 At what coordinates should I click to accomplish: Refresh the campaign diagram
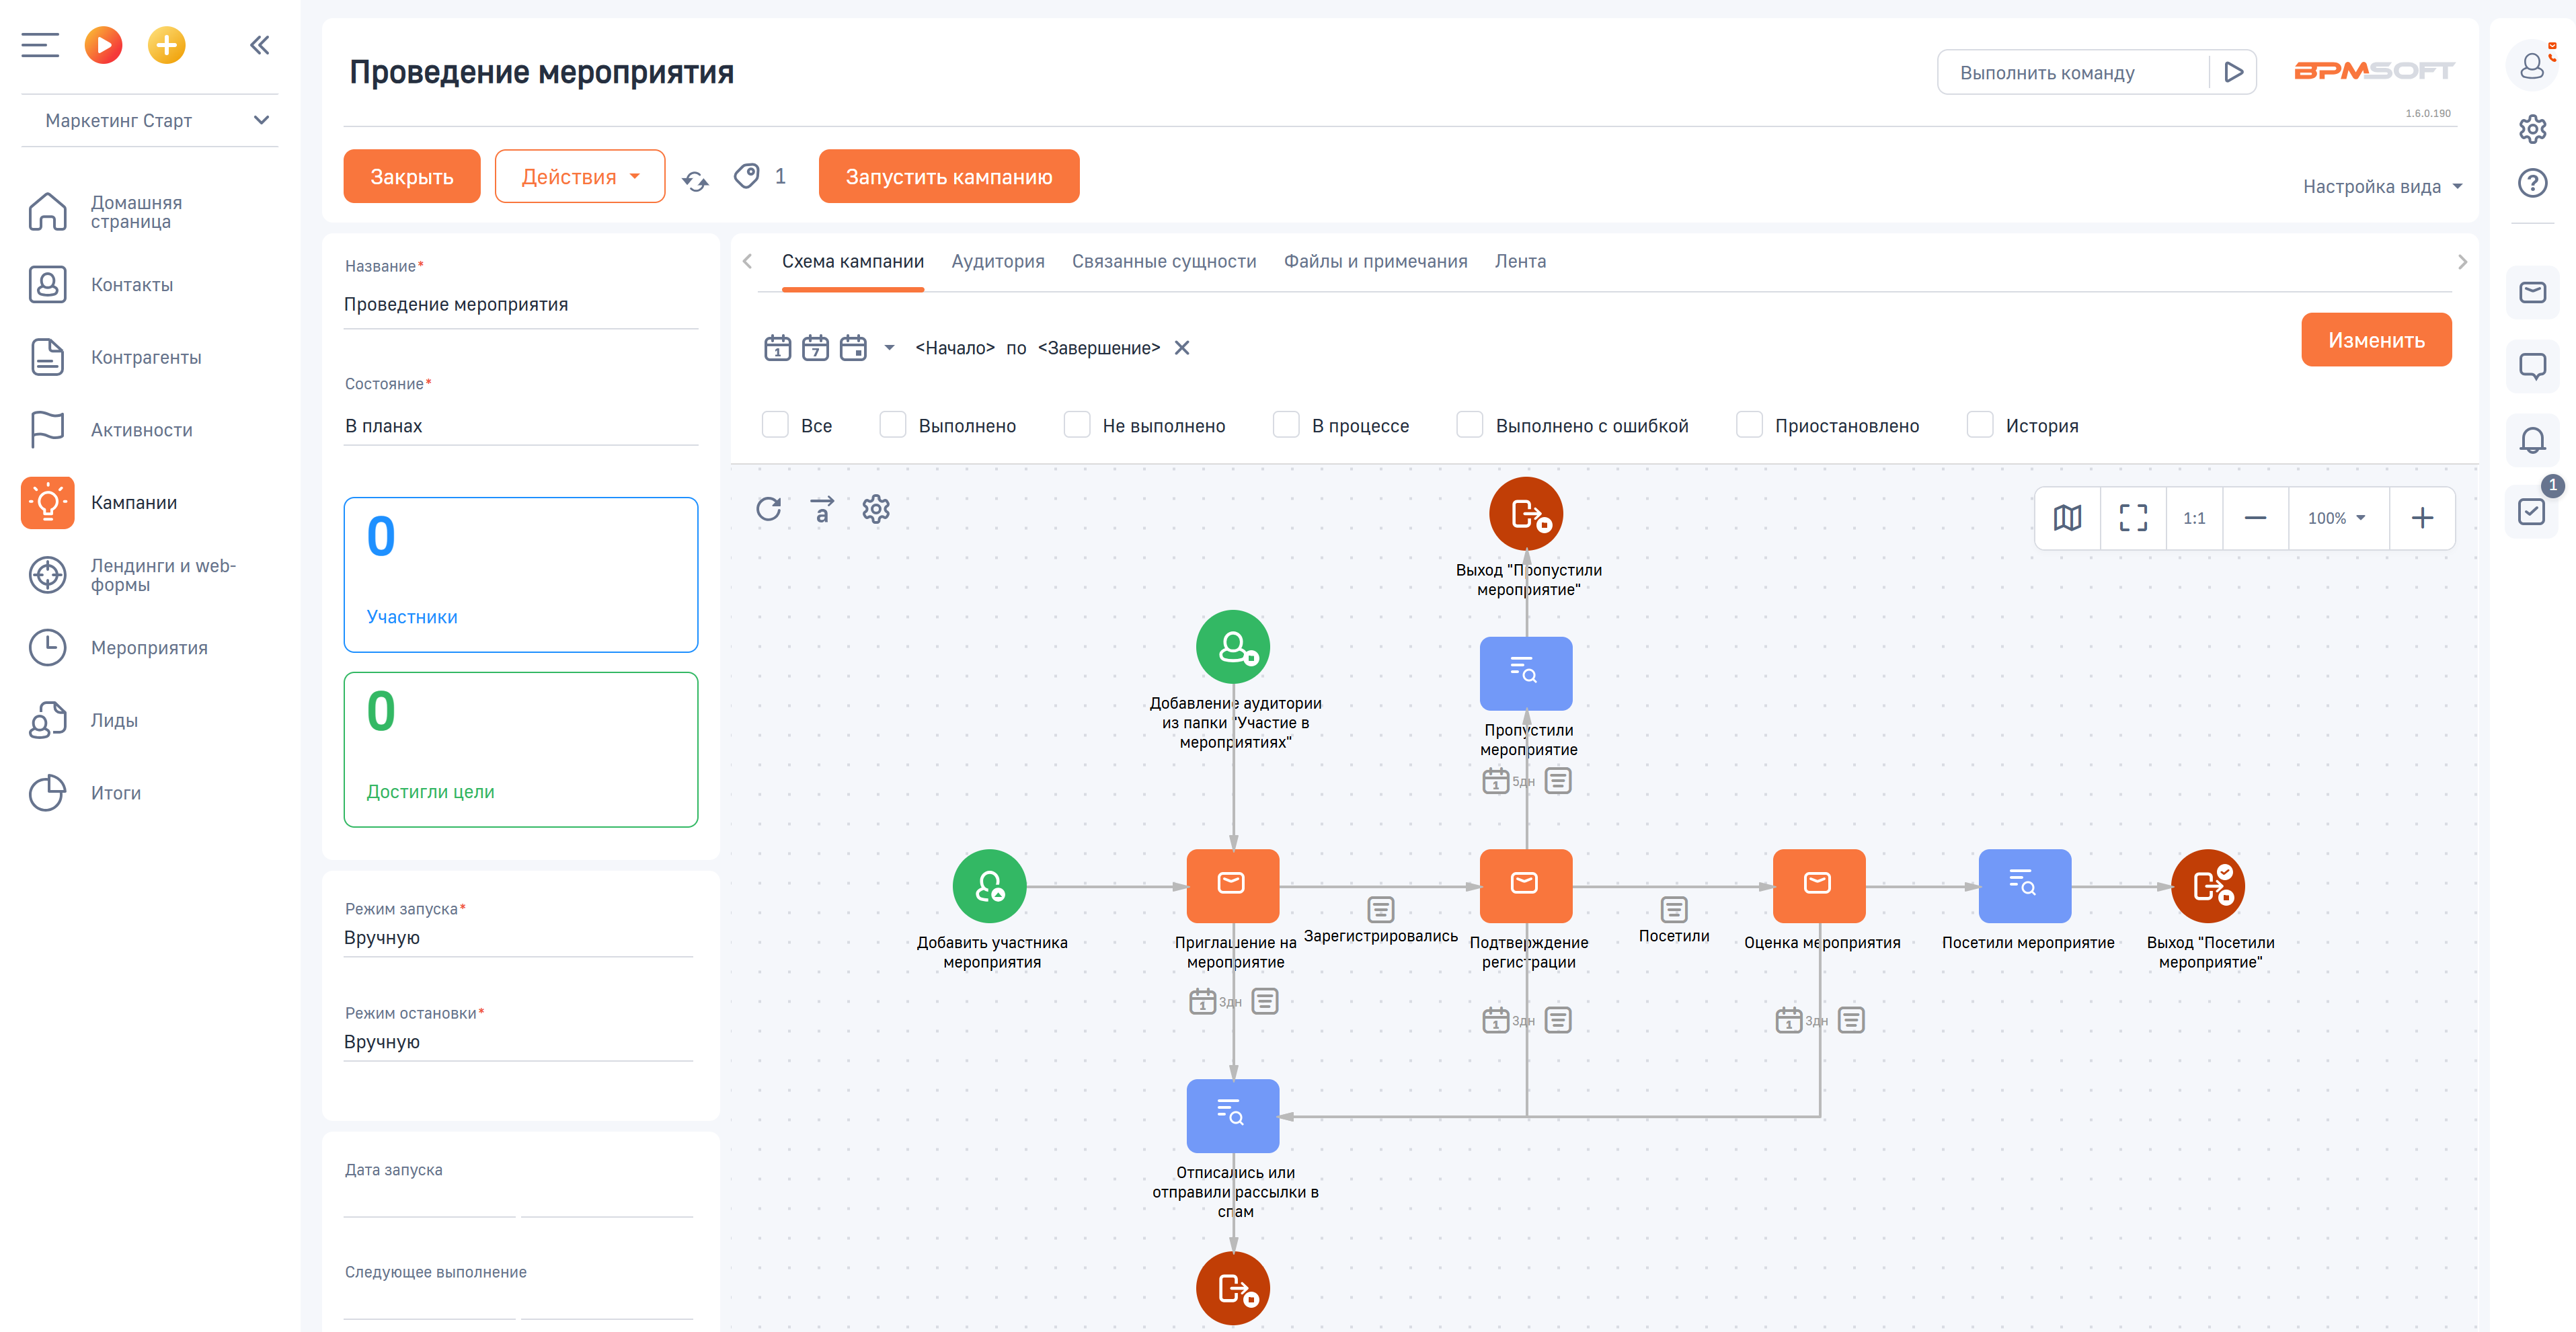tap(768, 509)
